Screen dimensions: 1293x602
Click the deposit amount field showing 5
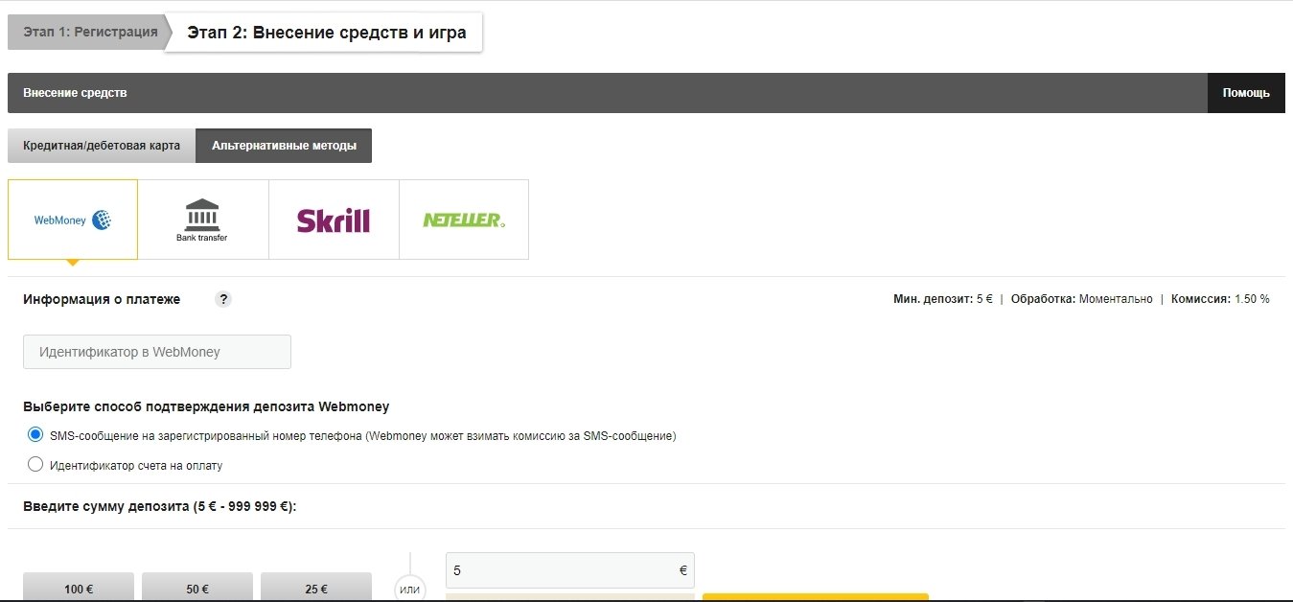(561, 570)
